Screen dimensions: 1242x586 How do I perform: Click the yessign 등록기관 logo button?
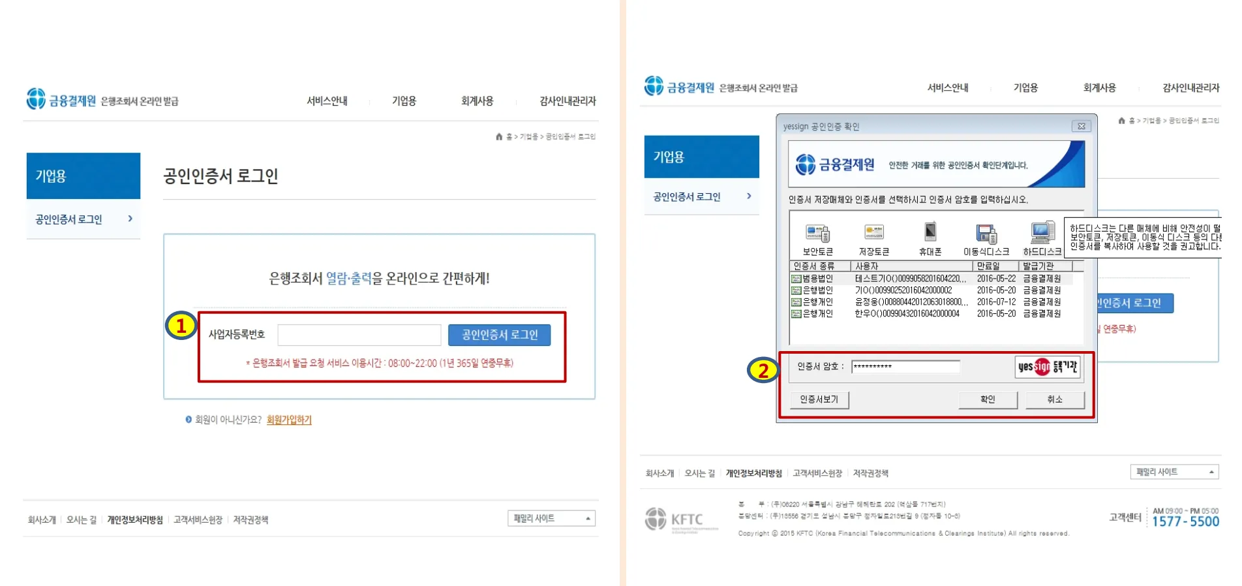click(1047, 367)
